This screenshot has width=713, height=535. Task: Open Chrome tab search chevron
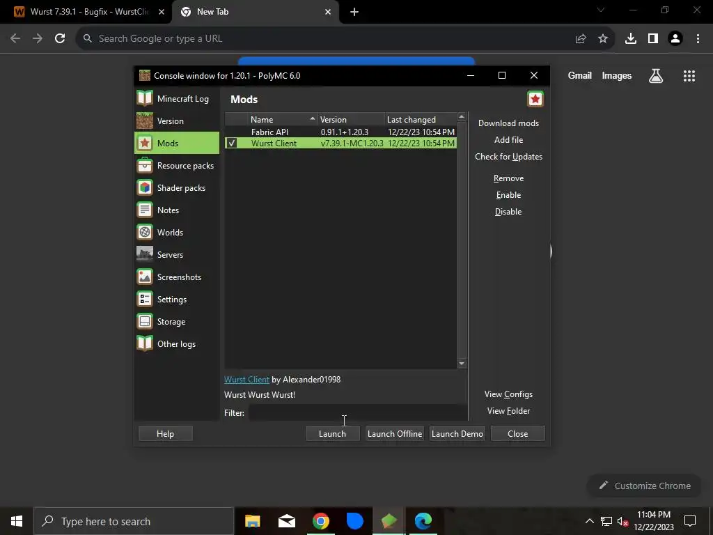pyautogui.click(x=601, y=10)
